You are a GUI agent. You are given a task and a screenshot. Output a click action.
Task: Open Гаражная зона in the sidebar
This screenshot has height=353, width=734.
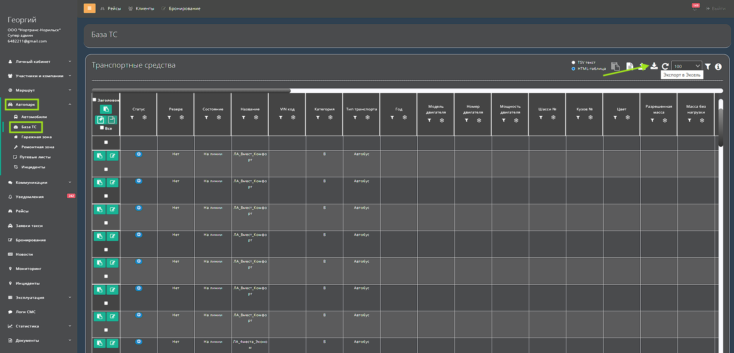[x=36, y=137]
